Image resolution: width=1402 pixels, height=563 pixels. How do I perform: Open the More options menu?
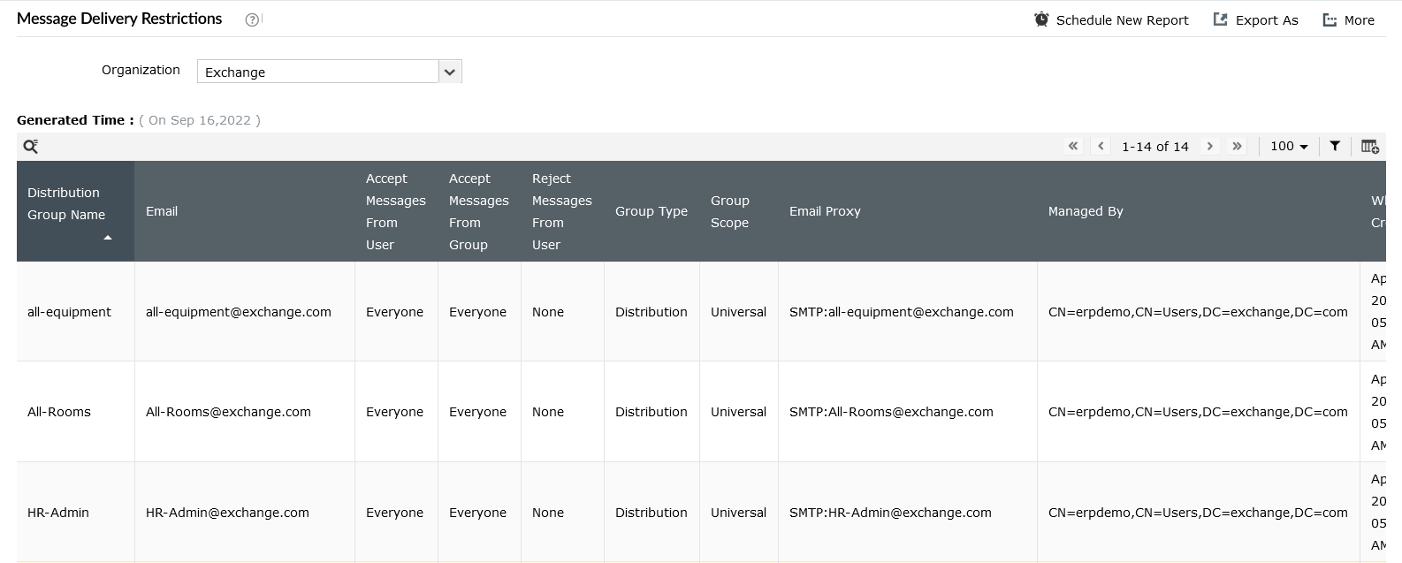(x=1348, y=20)
